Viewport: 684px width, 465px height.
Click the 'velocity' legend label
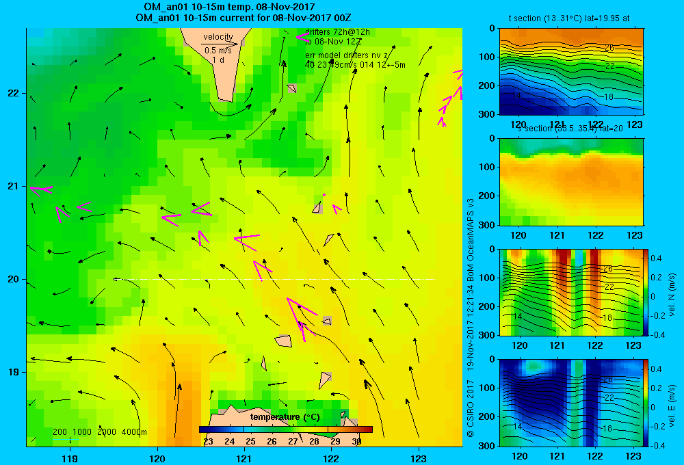click(218, 37)
